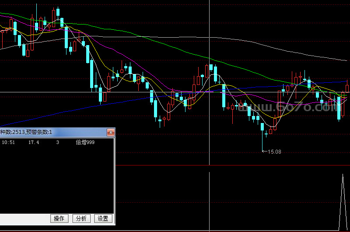Open 分析 from the alert window
350x232 pixels.
click(81, 218)
